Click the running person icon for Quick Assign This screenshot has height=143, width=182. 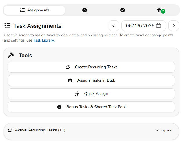77,94
